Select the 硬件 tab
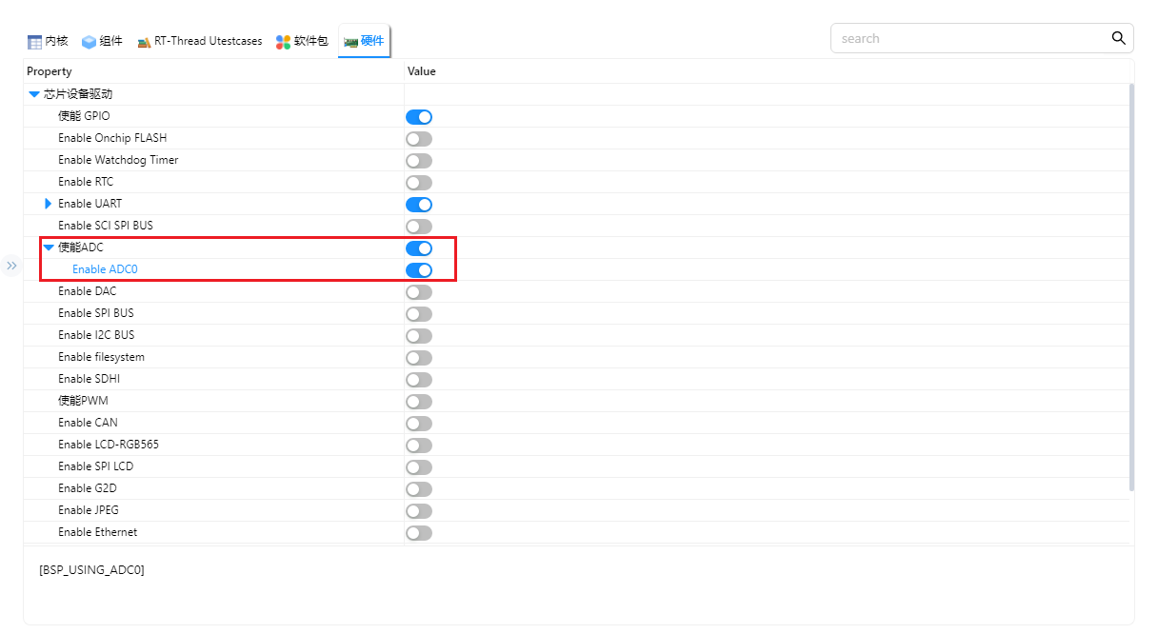Screen dimensions: 1158x634 [x=365, y=41]
